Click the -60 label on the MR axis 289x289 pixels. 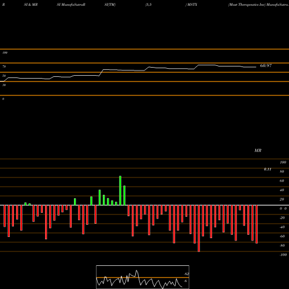pyautogui.click(x=282, y=236)
